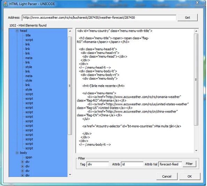Select the last script item above body
The width and height of the screenshot is (207, 186).
coord(29,148)
